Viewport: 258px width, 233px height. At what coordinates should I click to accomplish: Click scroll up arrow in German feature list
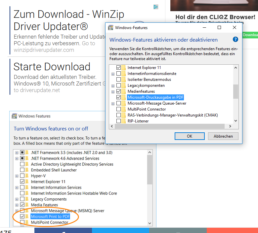pos(236,68)
